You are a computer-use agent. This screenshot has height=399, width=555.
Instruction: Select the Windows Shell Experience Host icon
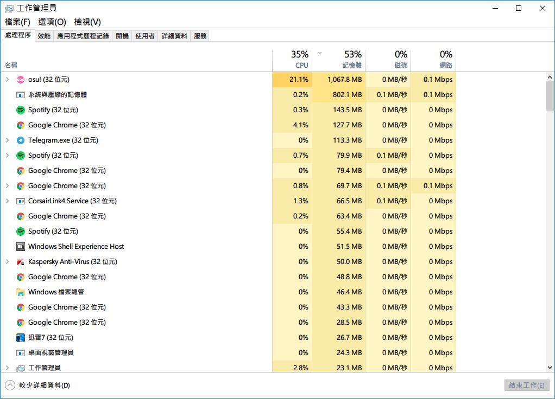tap(21, 247)
